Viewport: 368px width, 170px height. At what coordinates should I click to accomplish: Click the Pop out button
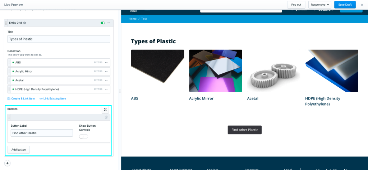tap(296, 5)
